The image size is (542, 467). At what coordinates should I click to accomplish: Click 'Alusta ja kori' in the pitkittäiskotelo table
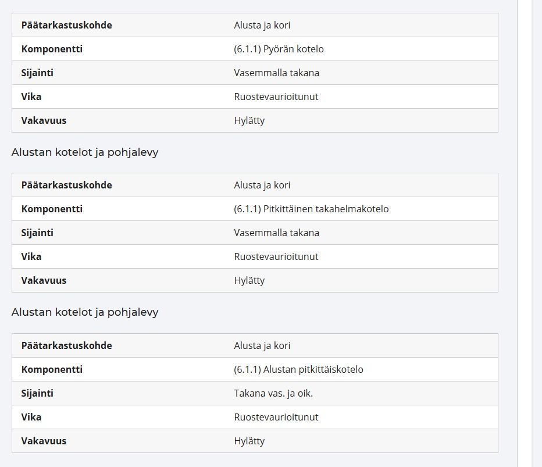(x=262, y=345)
